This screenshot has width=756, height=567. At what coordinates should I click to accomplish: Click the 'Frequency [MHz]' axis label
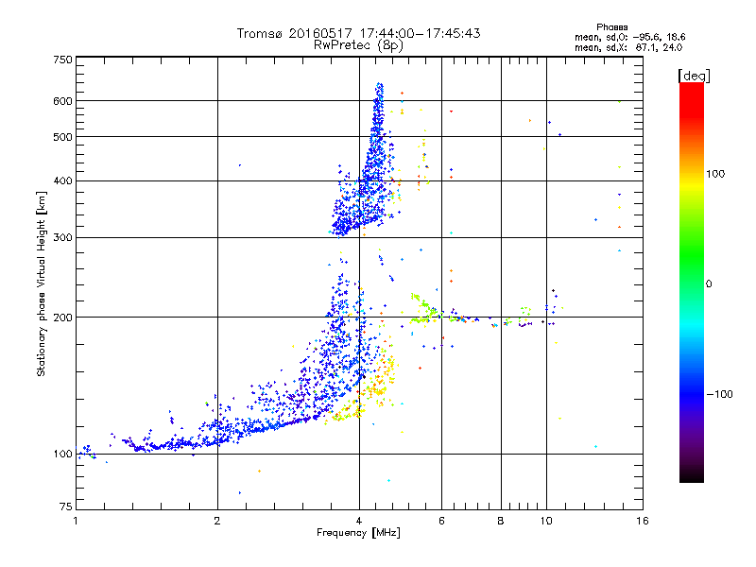[358, 533]
